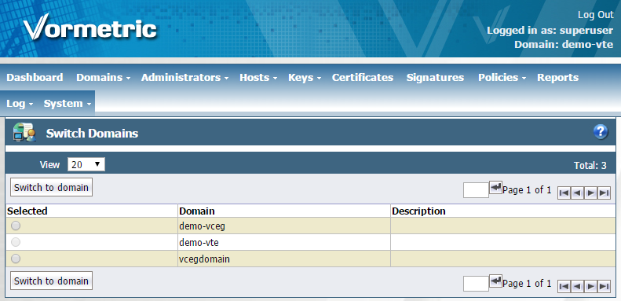
Task: Expand the Hosts menu
Action: point(258,77)
